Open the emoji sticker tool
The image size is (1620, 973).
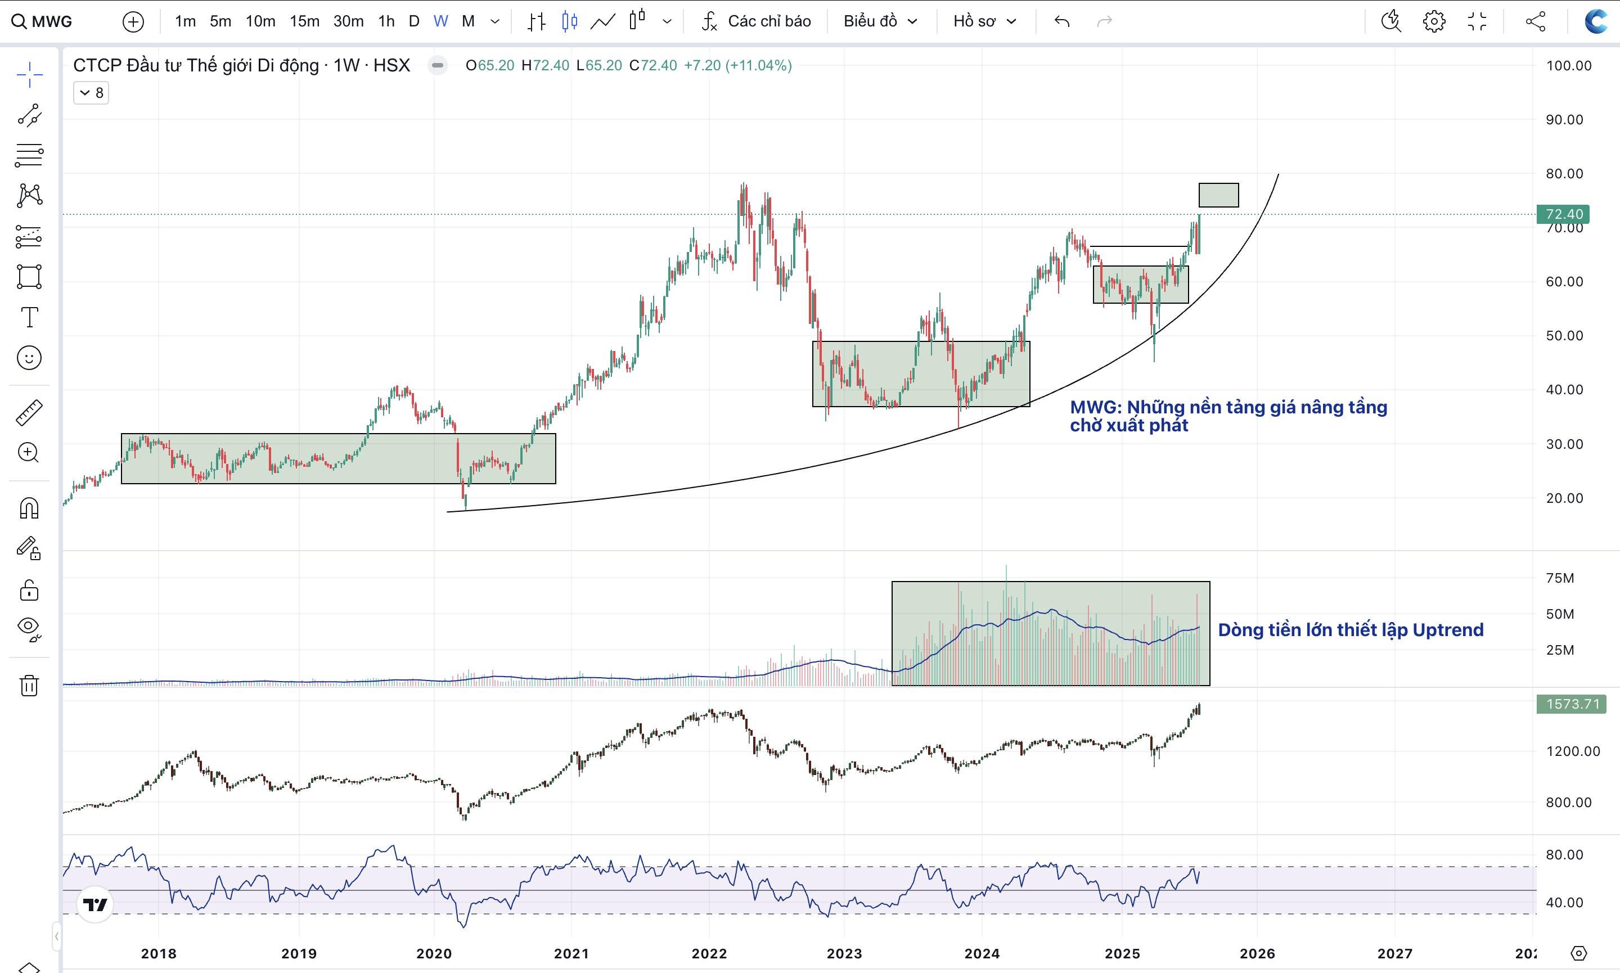click(x=29, y=358)
